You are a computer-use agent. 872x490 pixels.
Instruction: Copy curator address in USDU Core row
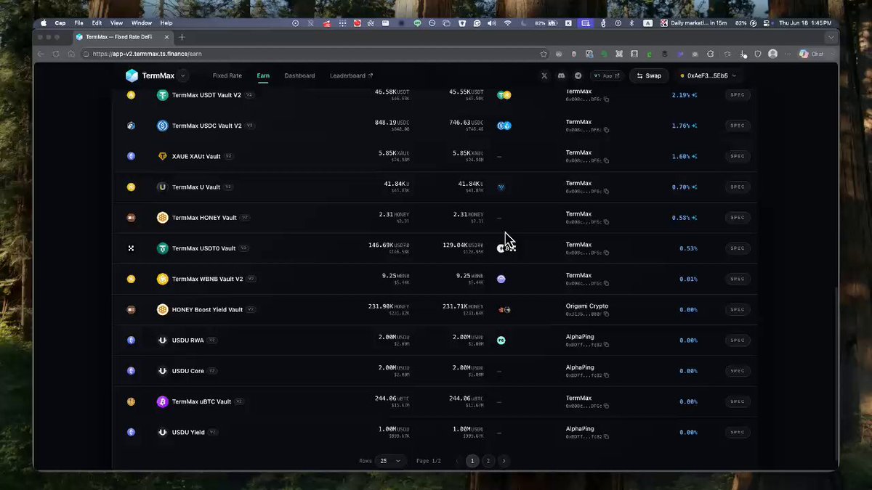click(x=606, y=375)
